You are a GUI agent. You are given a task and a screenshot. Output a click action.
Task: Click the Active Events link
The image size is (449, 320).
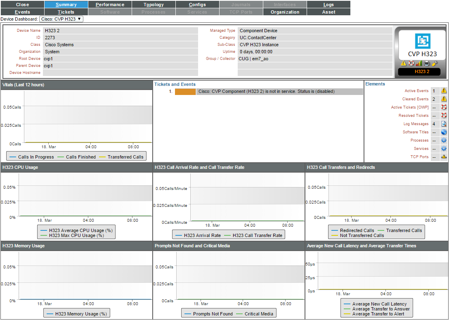[416, 91]
